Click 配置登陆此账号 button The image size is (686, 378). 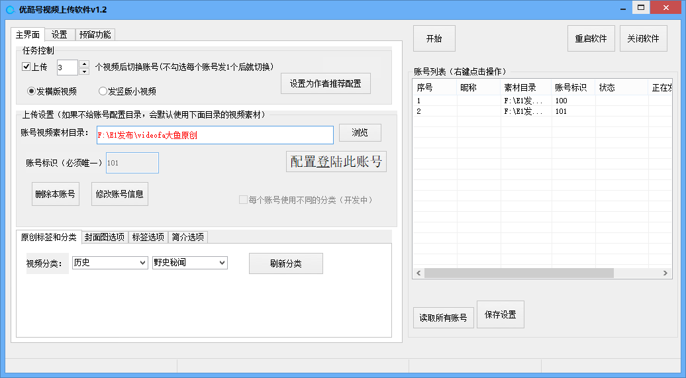coord(336,162)
